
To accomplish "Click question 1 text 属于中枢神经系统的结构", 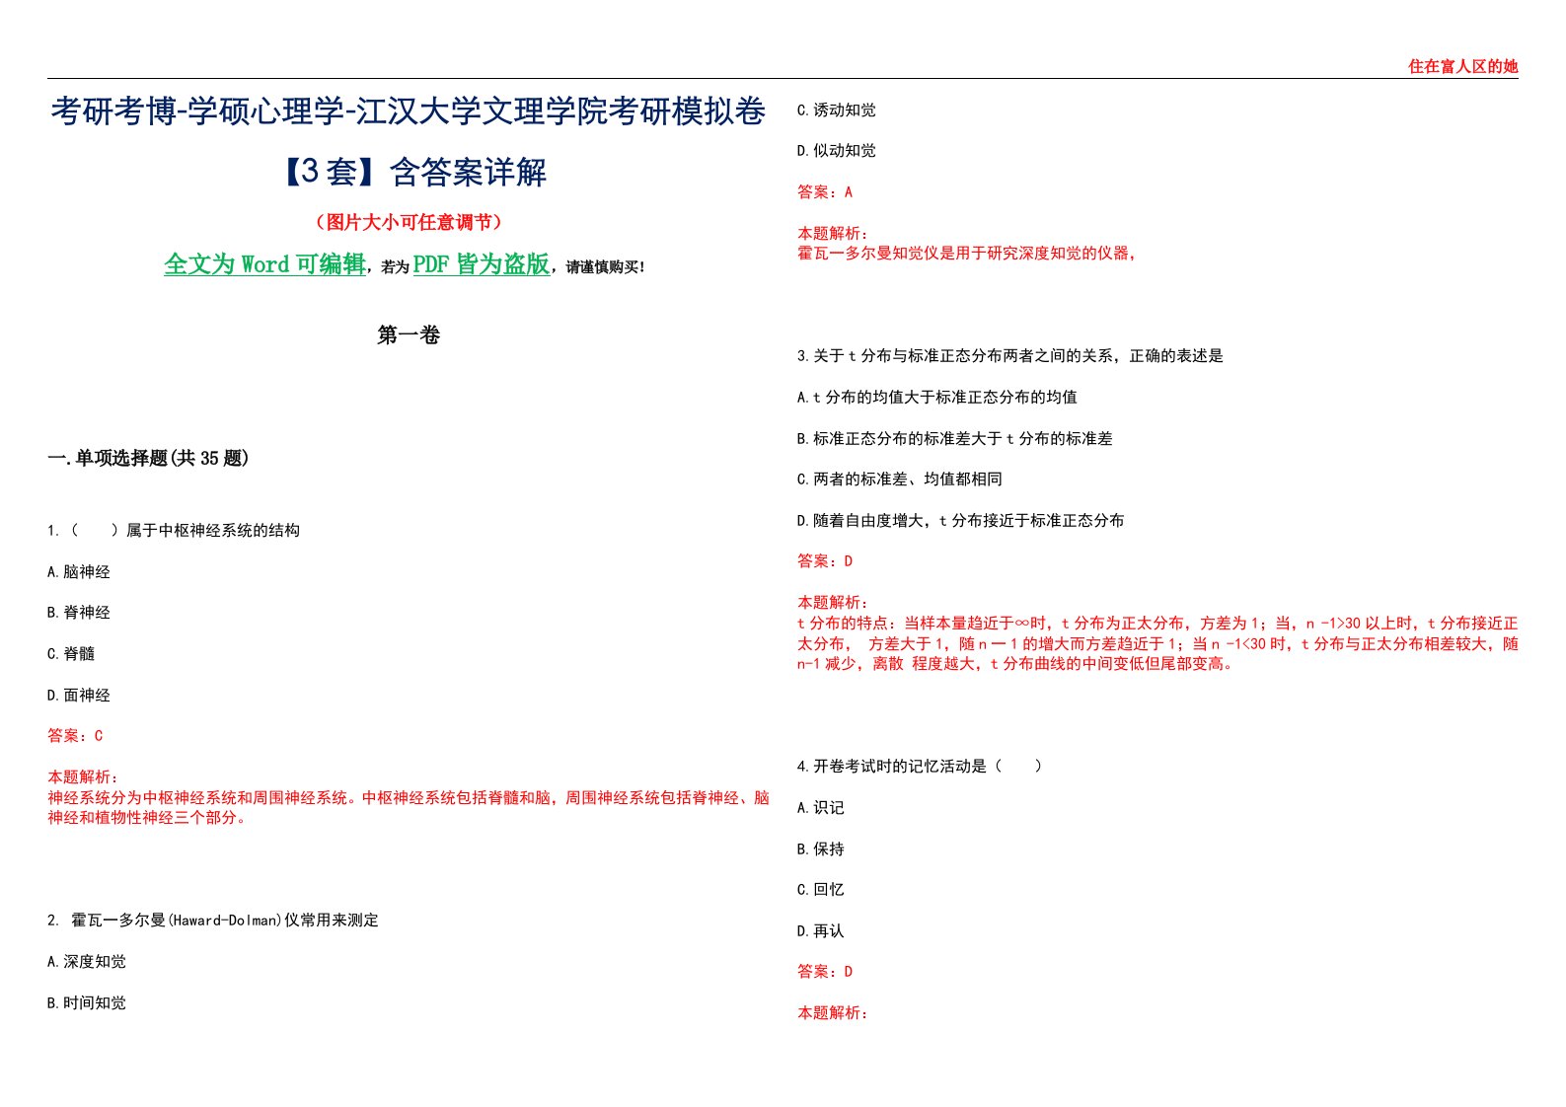I will [213, 531].
